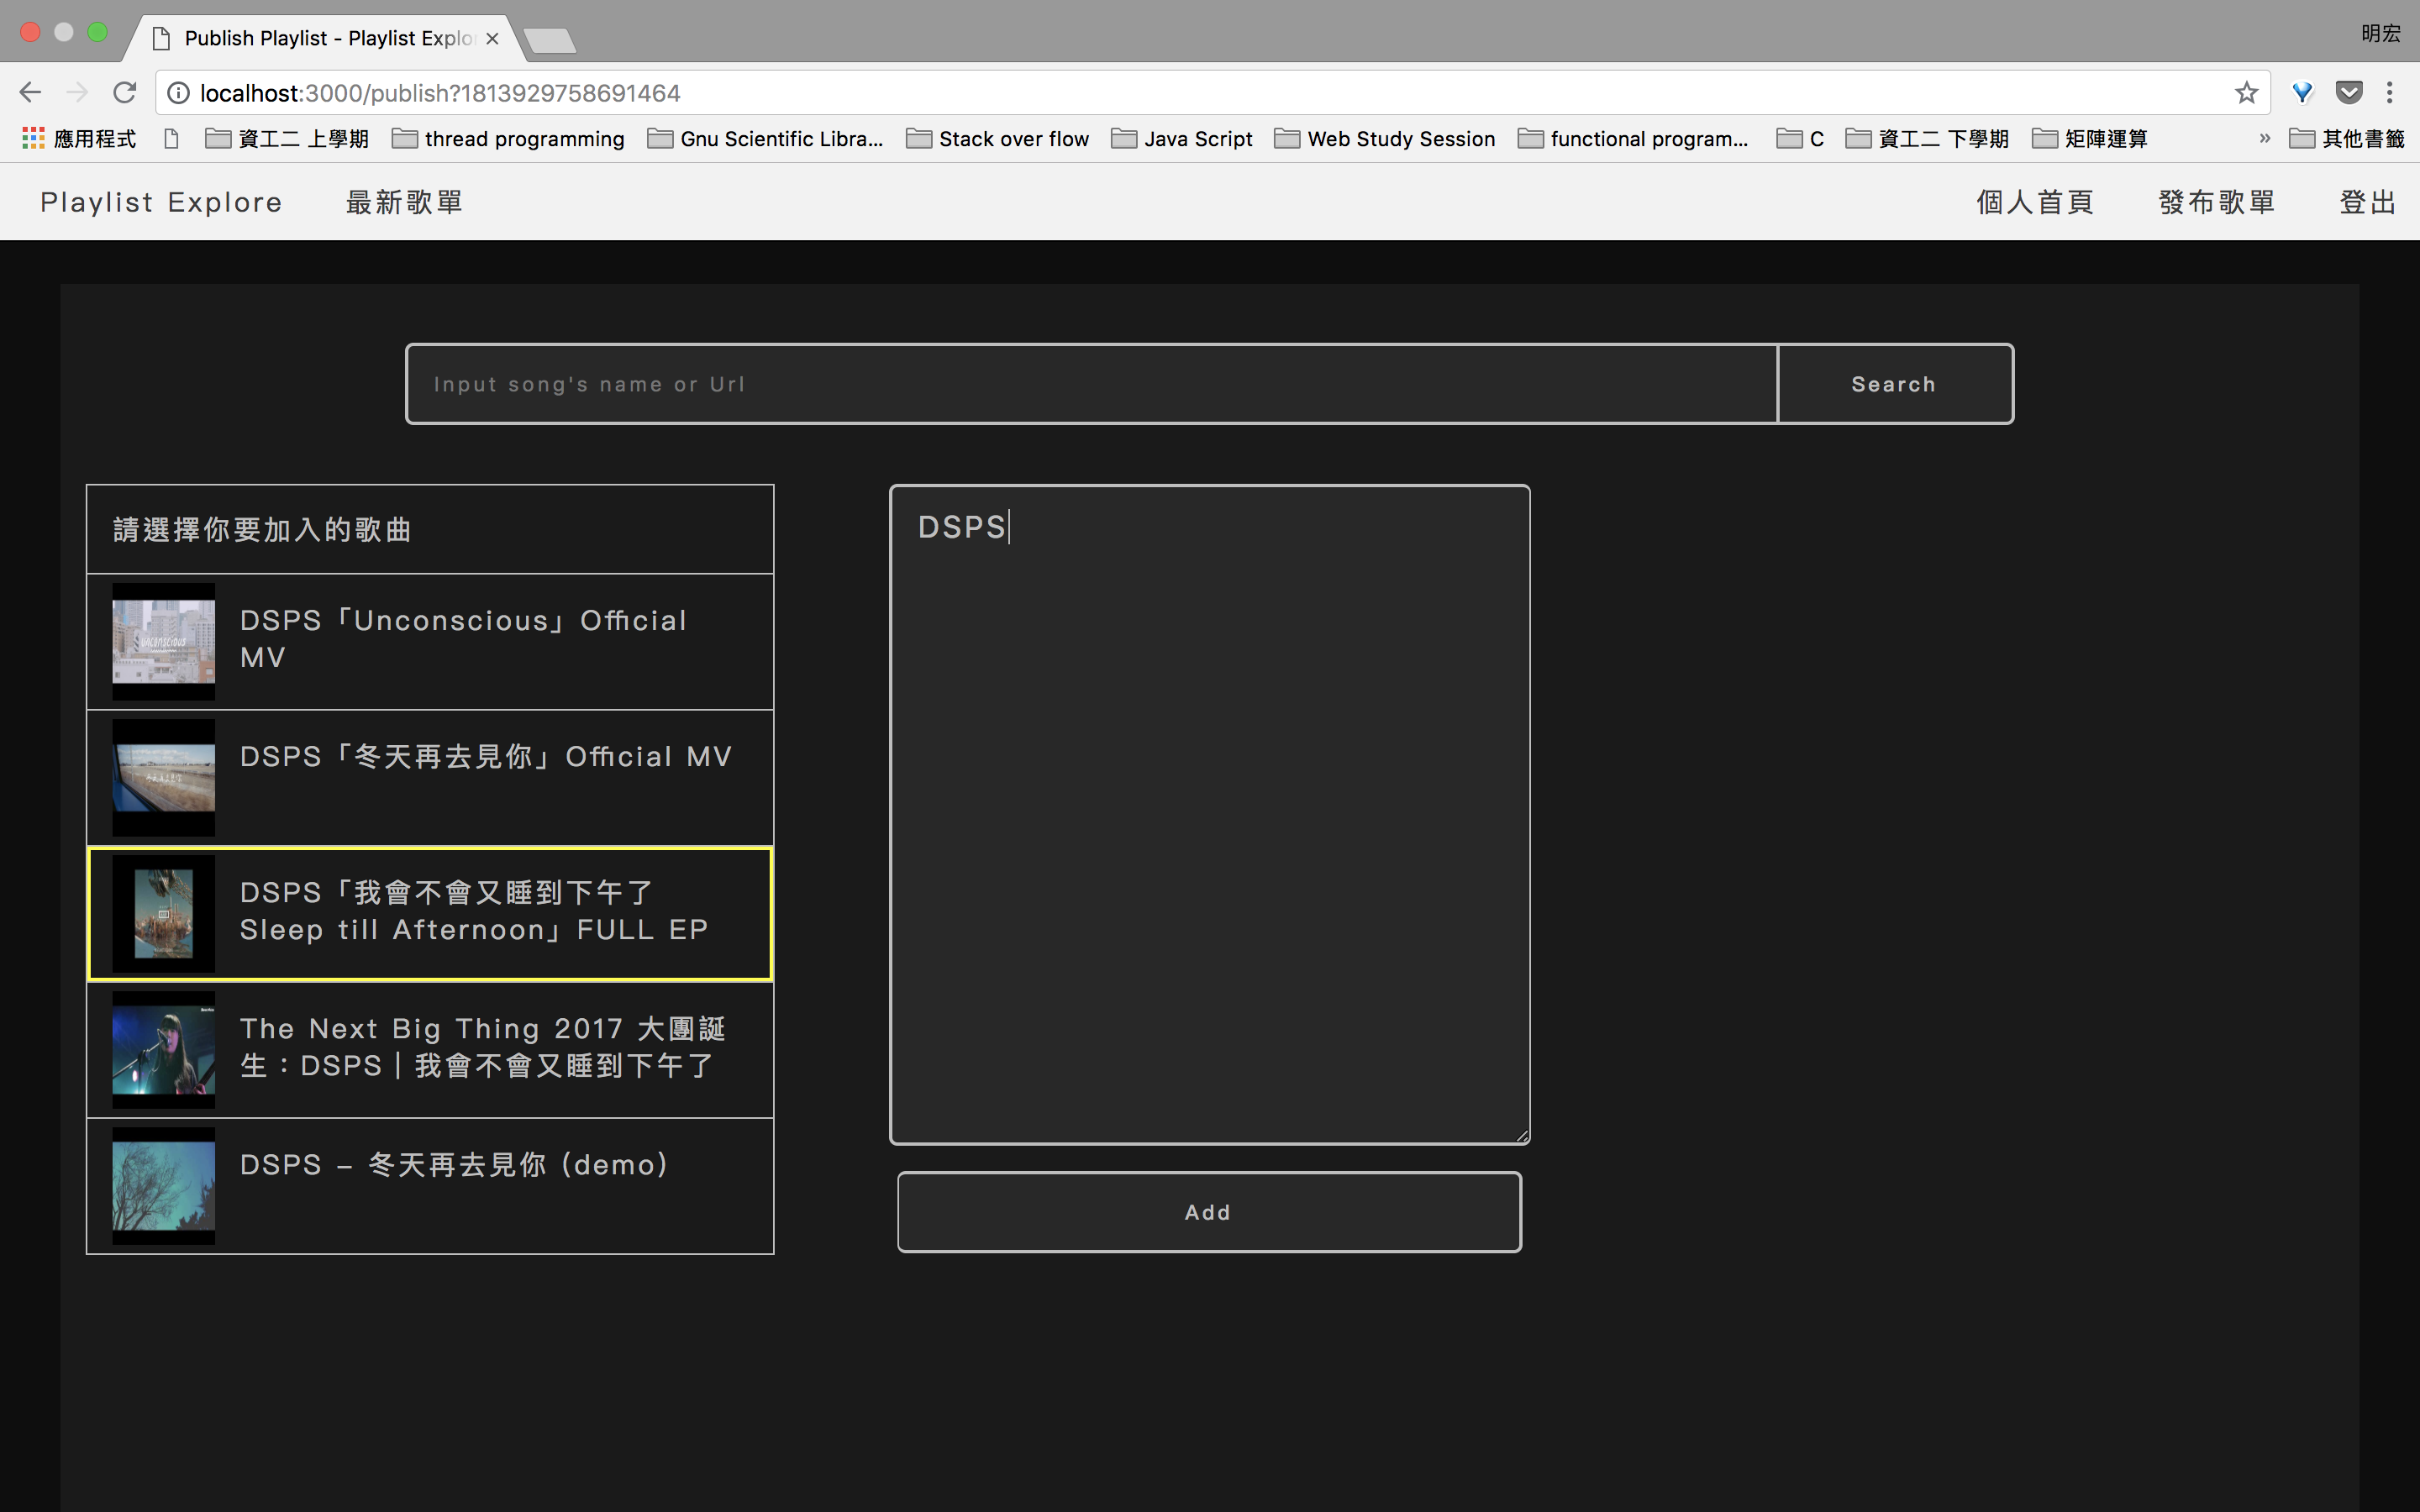Click the Pocket extension icon

click(2348, 93)
